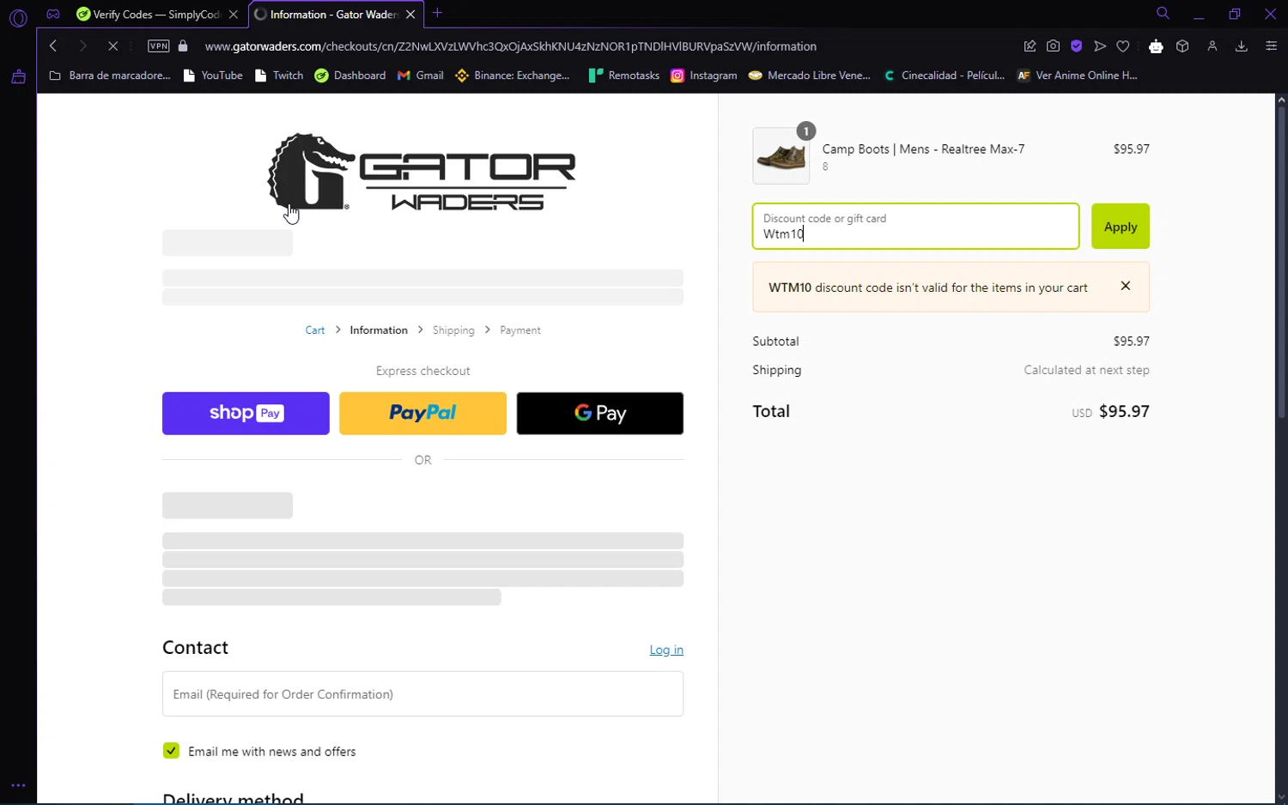Screen dimensions: 1288x805
Task: Go back to Cart breadcrumb
Action: pyautogui.click(x=315, y=330)
